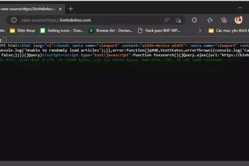Open the Collections icon
This screenshot has height=166, width=249.
pos(224,20)
